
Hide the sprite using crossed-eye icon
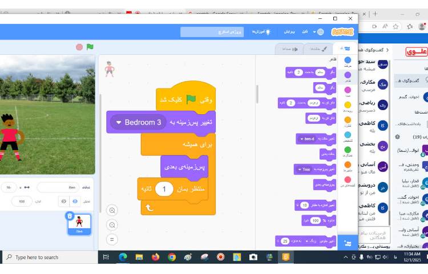coord(63,202)
